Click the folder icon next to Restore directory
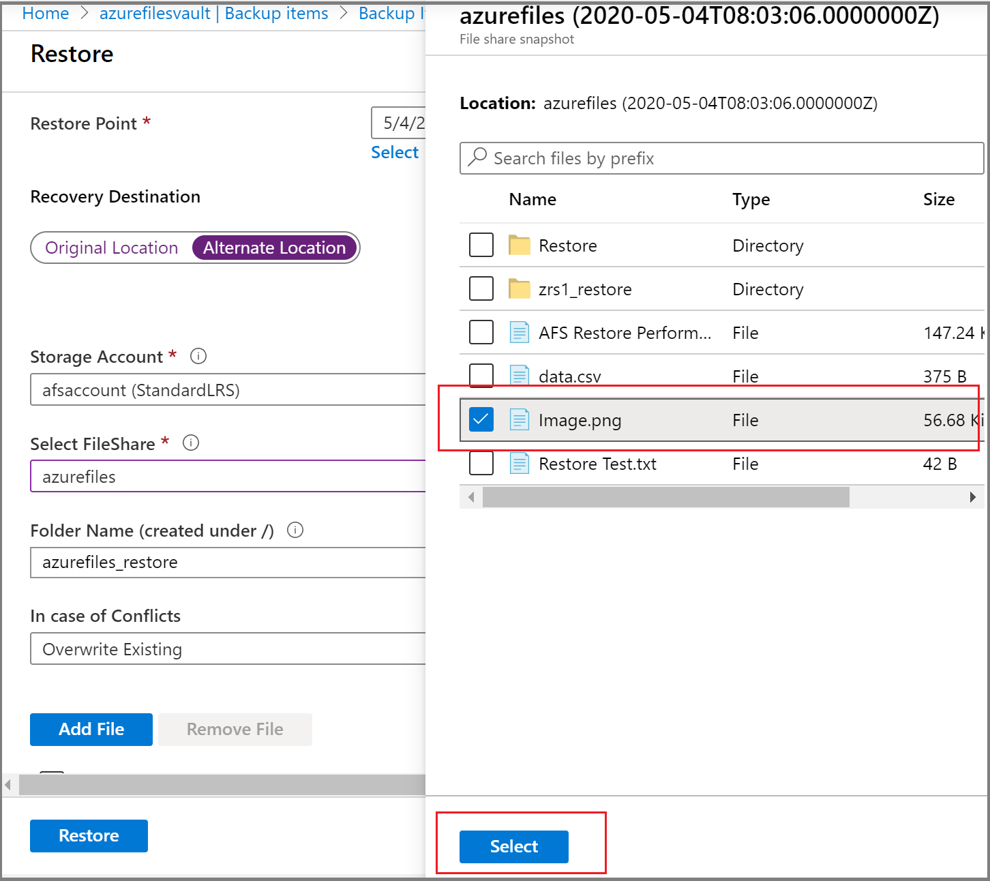This screenshot has height=881, width=990. click(x=519, y=245)
